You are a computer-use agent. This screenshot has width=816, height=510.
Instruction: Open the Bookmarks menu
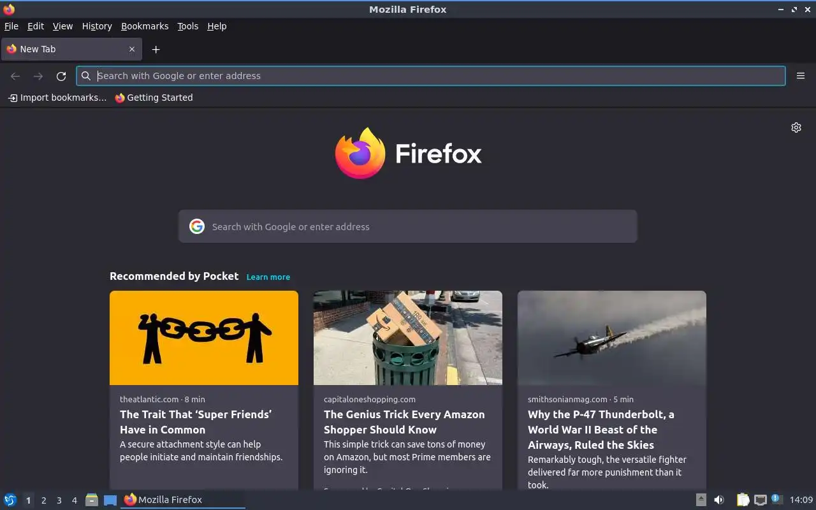(145, 26)
